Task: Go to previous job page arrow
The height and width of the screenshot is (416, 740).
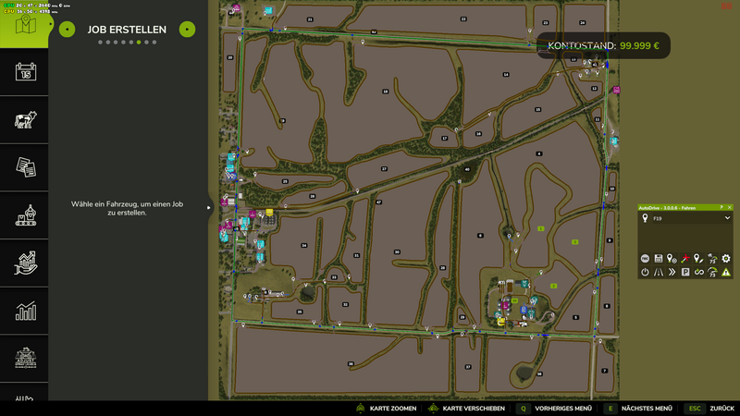Action: tap(67, 30)
